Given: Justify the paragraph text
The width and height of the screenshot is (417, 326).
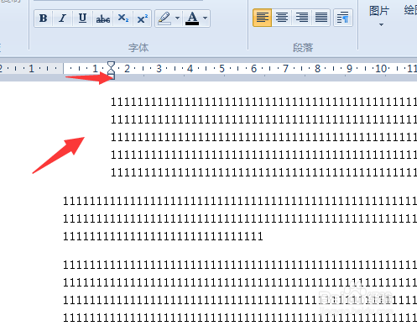Looking at the screenshot, I should click(321, 18).
